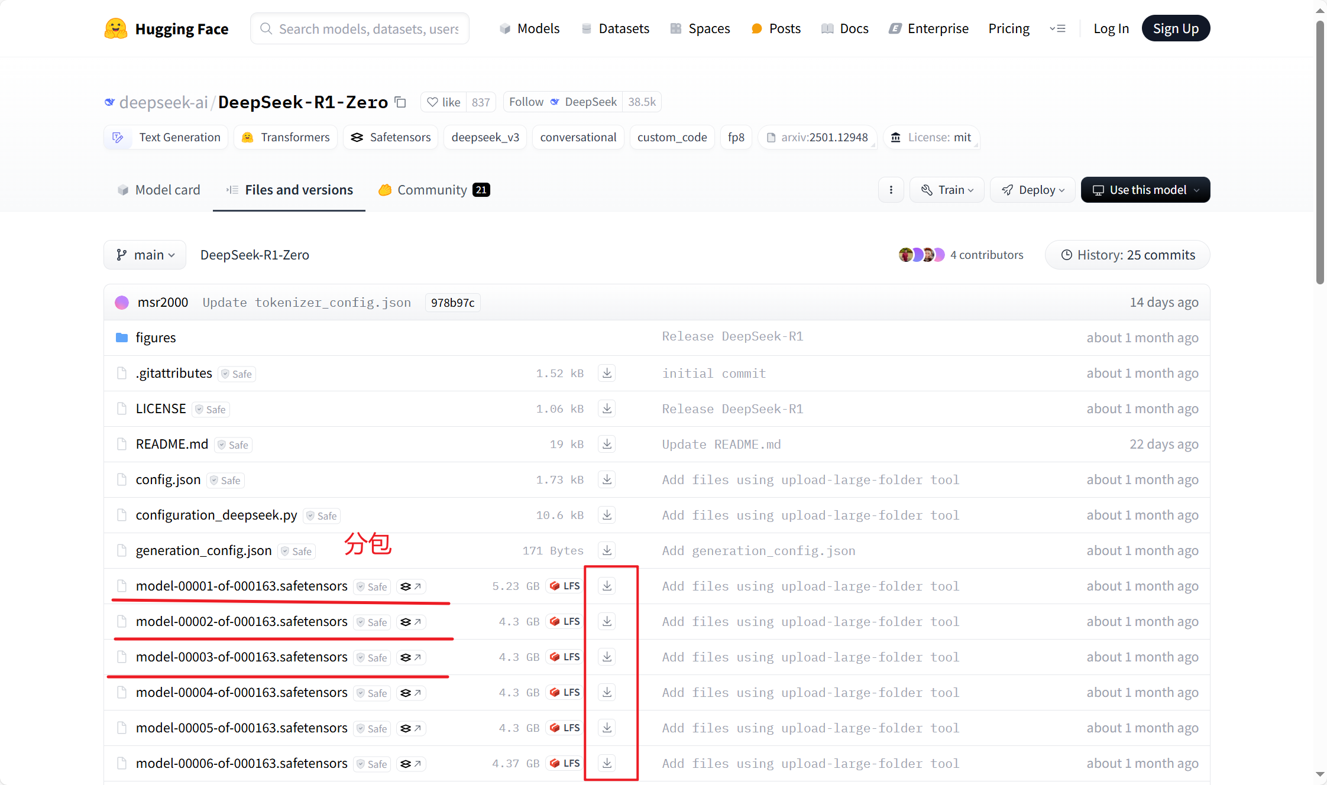
Task: Click the conversational tag
Action: pyautogui.click(x=578, y=137)
